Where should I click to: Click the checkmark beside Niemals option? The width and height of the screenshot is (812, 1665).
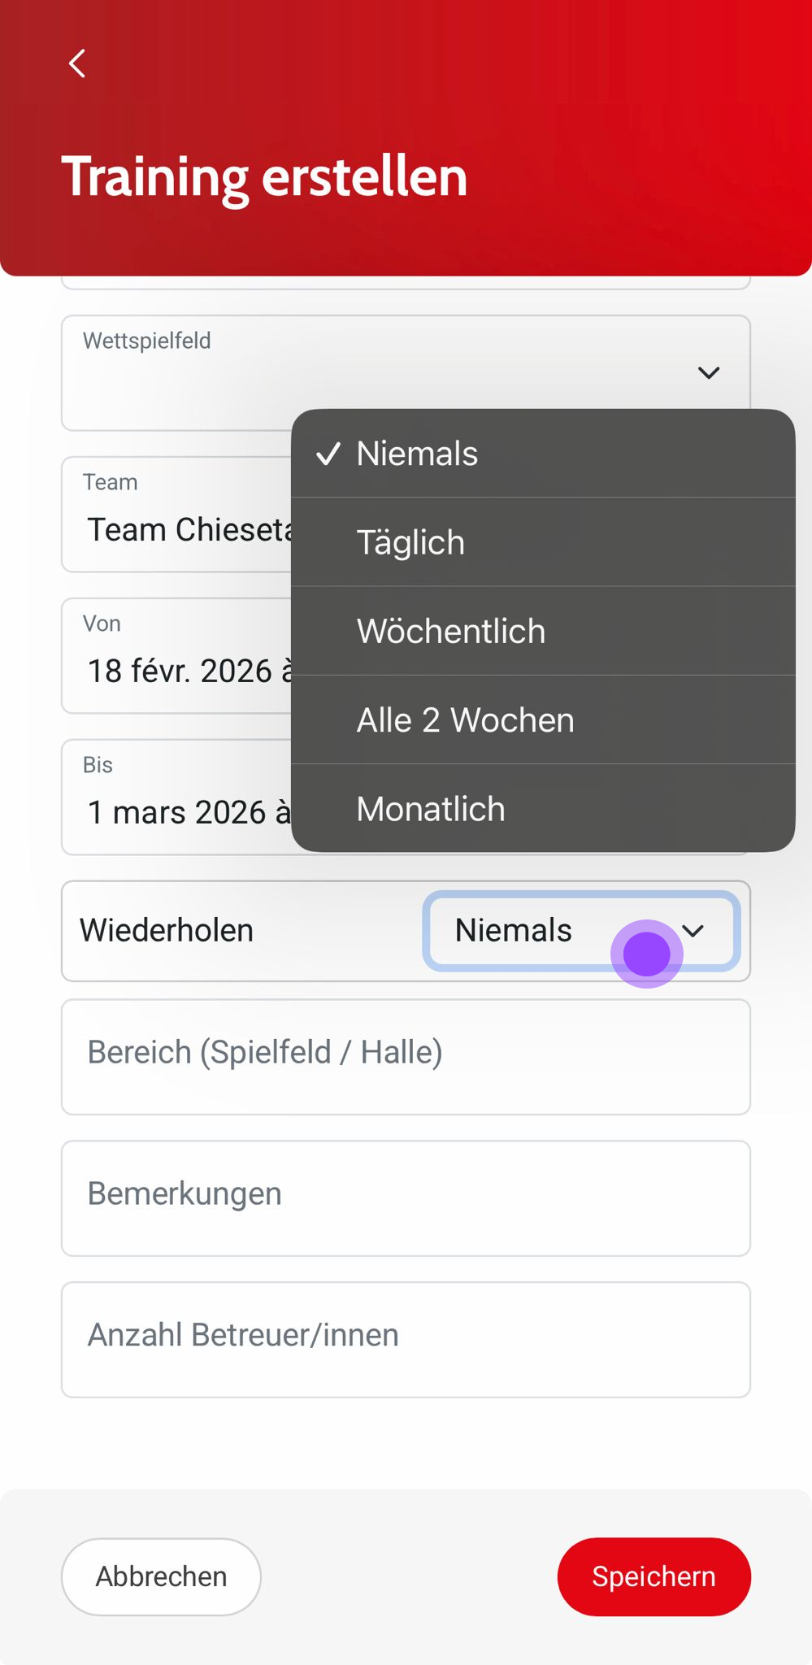click(x=328, y=454)
